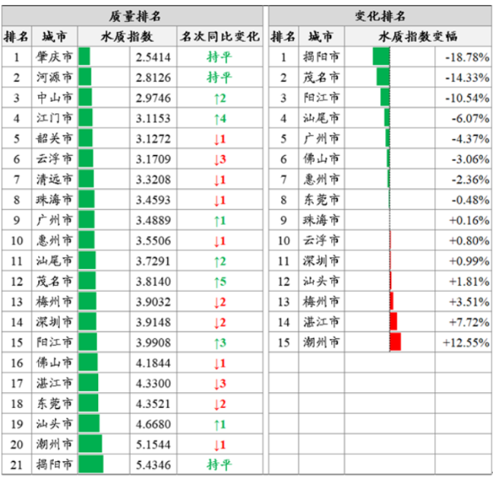Click the red ↓3 arrow for 湛江市

(x=219, y=383)
